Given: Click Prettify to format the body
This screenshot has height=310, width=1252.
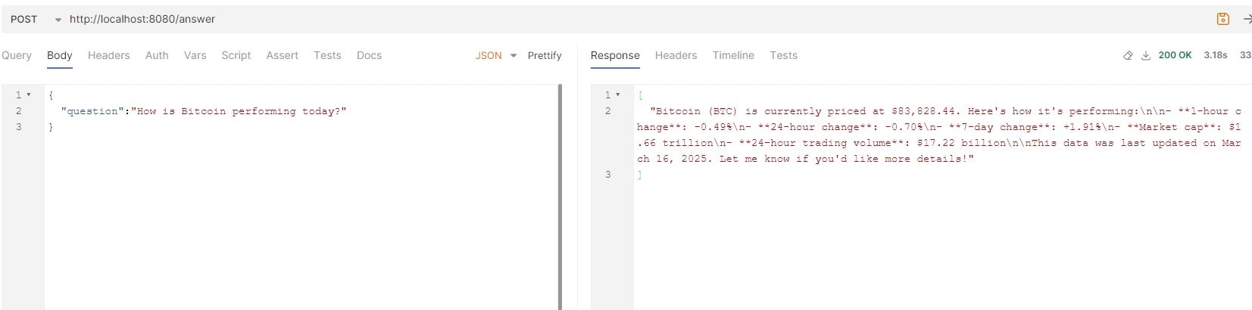Looking at the screenshot, I should point(544,55).
